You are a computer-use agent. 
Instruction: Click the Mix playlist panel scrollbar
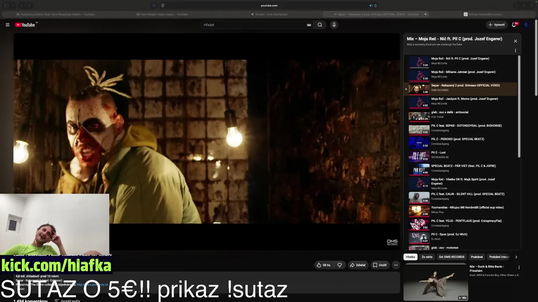pos(519,107)
